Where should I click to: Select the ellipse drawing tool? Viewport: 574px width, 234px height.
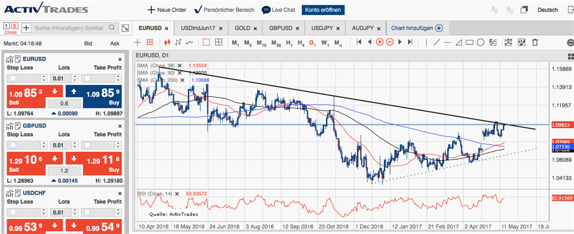[481, 42]
